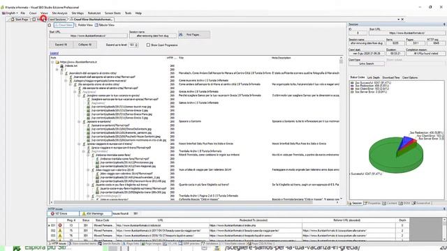This screenshot has width=447, height=251.
Task: Enable Show Crawl Progressive checkbox
Action: [x=148, y=45]
